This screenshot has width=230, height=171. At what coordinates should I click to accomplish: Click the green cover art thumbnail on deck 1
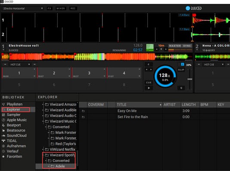coord(150,48)
